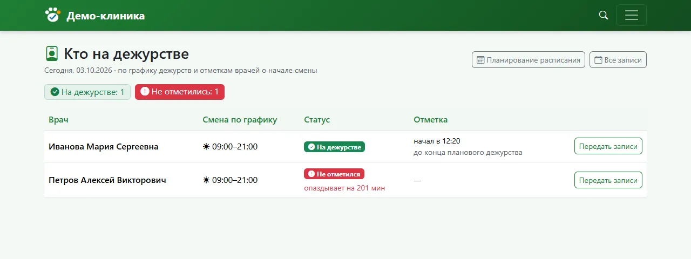The image size is (691, 259).
Task: Click the sun icon in Иванова's shift cell
Action: (x=206, y=147)
